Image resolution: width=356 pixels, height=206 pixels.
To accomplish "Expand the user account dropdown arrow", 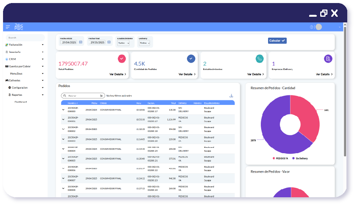I will coord(340,27).
